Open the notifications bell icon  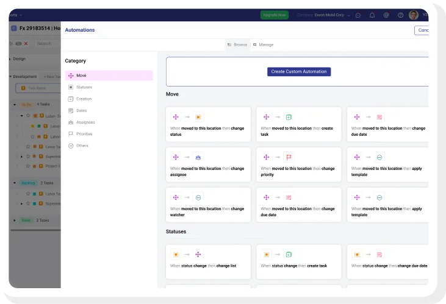372,15
